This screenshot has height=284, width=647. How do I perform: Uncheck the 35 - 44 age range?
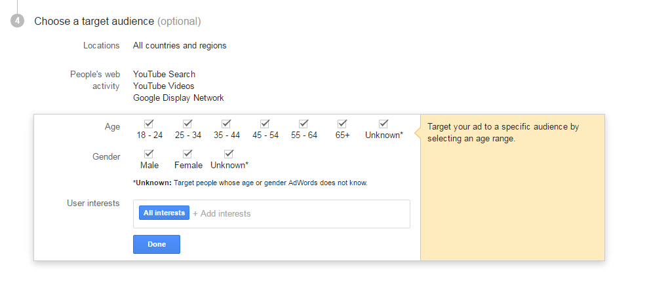click(x=226, y=124)
